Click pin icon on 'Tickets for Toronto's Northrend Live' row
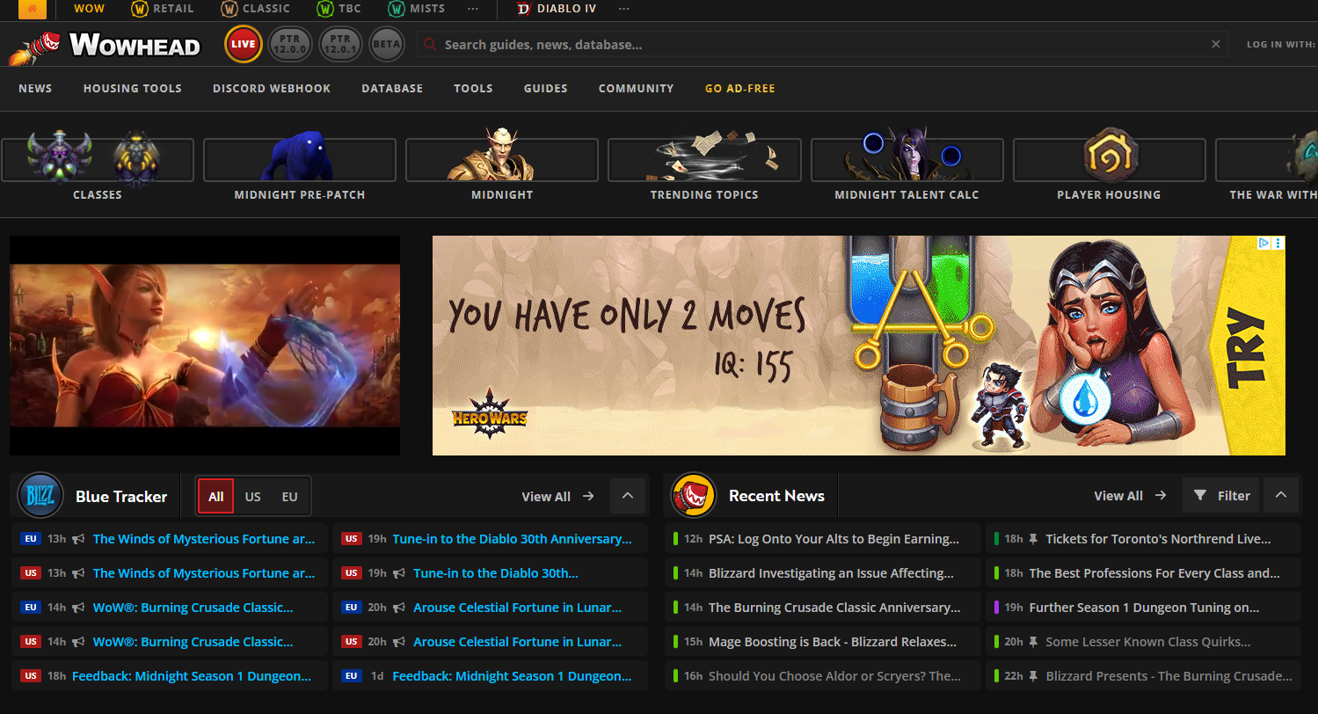Screen dimensions: 1318x714 click(x=1034, y=539)
